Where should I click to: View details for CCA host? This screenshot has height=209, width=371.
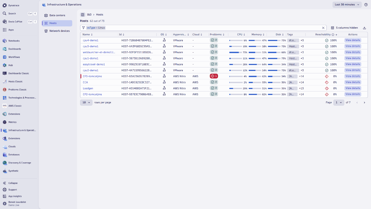tap(353, 82)
